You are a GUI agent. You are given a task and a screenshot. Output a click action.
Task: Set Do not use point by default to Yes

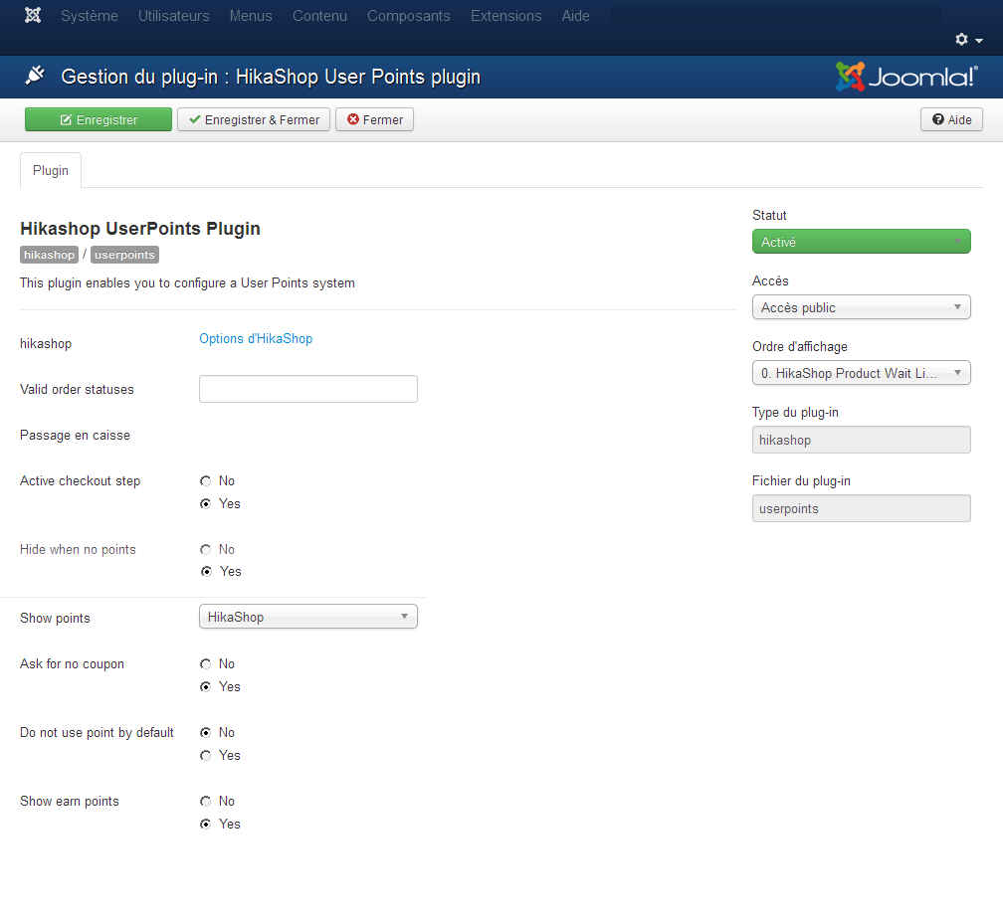coord(205,756)
